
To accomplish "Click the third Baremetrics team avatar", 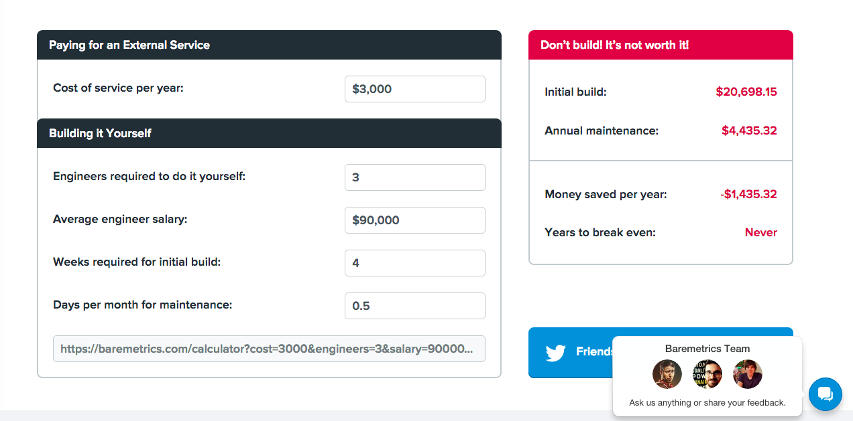I will (x=747, y=374).
